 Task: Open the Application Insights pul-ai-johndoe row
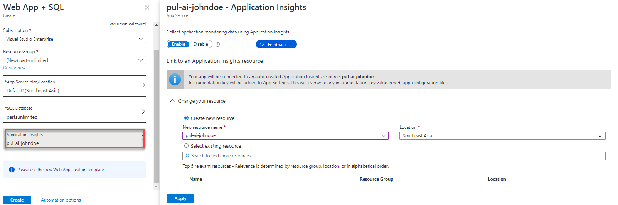[x=74, y=139]
